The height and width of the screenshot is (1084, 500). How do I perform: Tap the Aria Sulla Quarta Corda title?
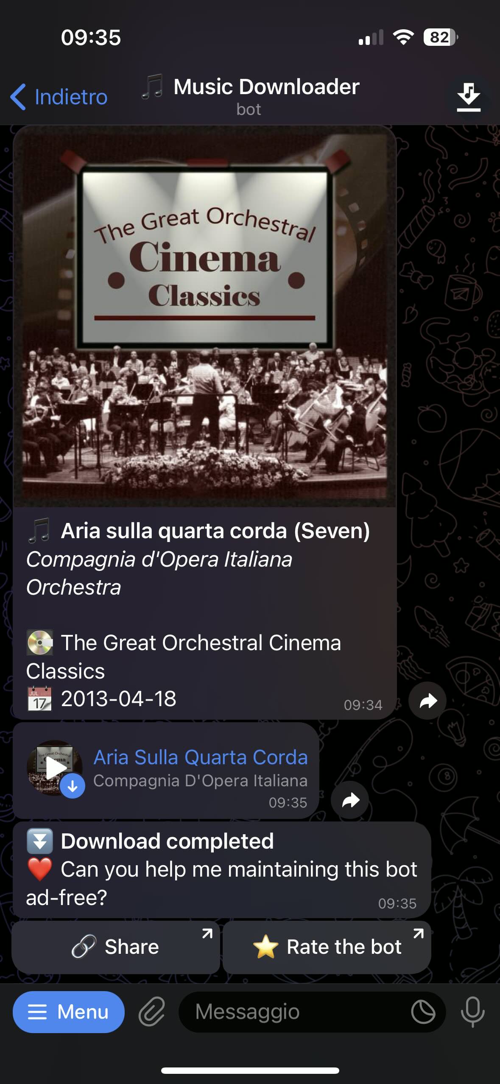(x=201, y=757)
